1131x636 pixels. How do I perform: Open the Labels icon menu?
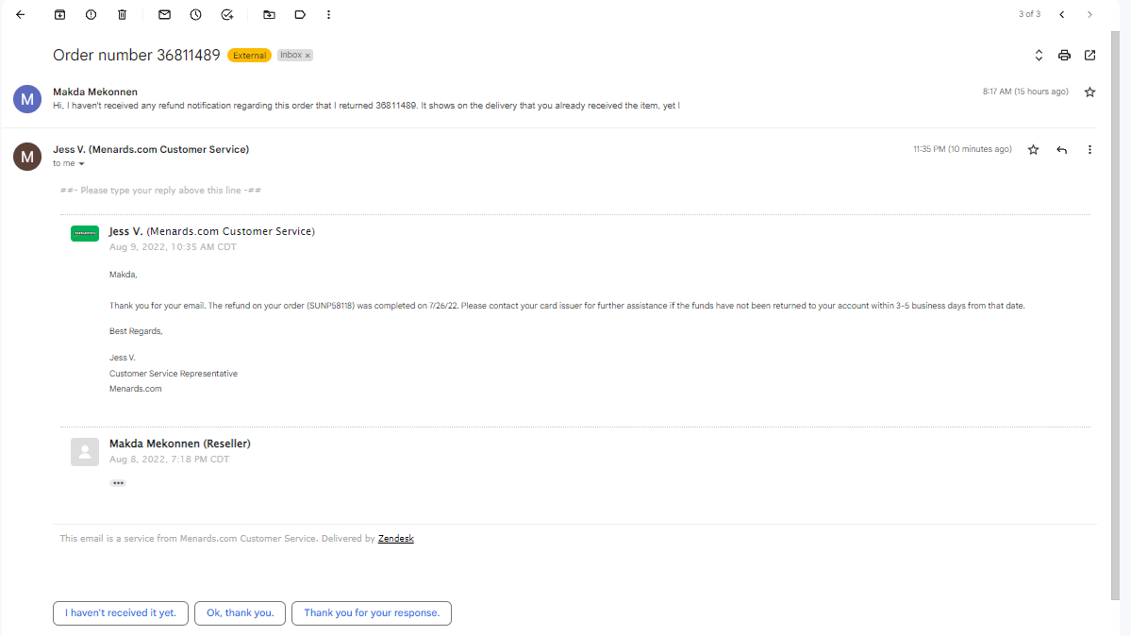point(300,14)
